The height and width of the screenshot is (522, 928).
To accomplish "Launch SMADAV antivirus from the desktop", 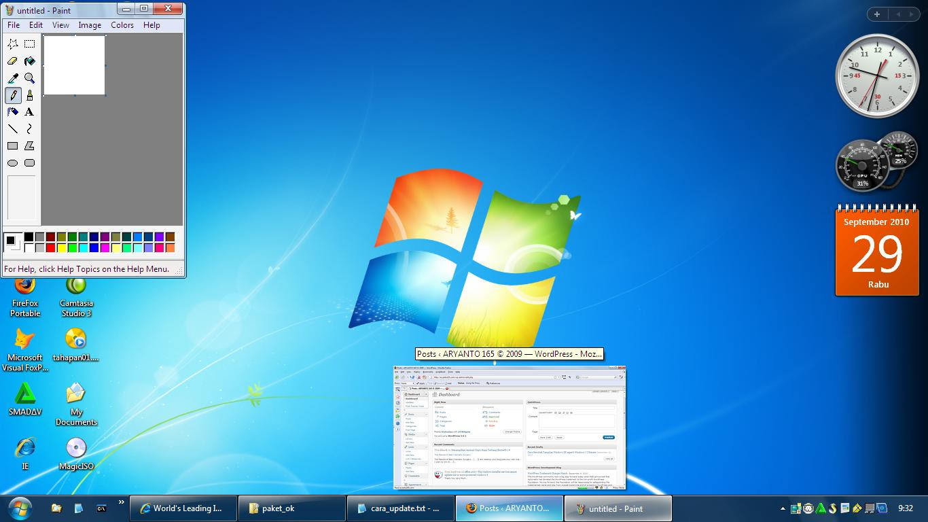I will (x=25, y=394).
